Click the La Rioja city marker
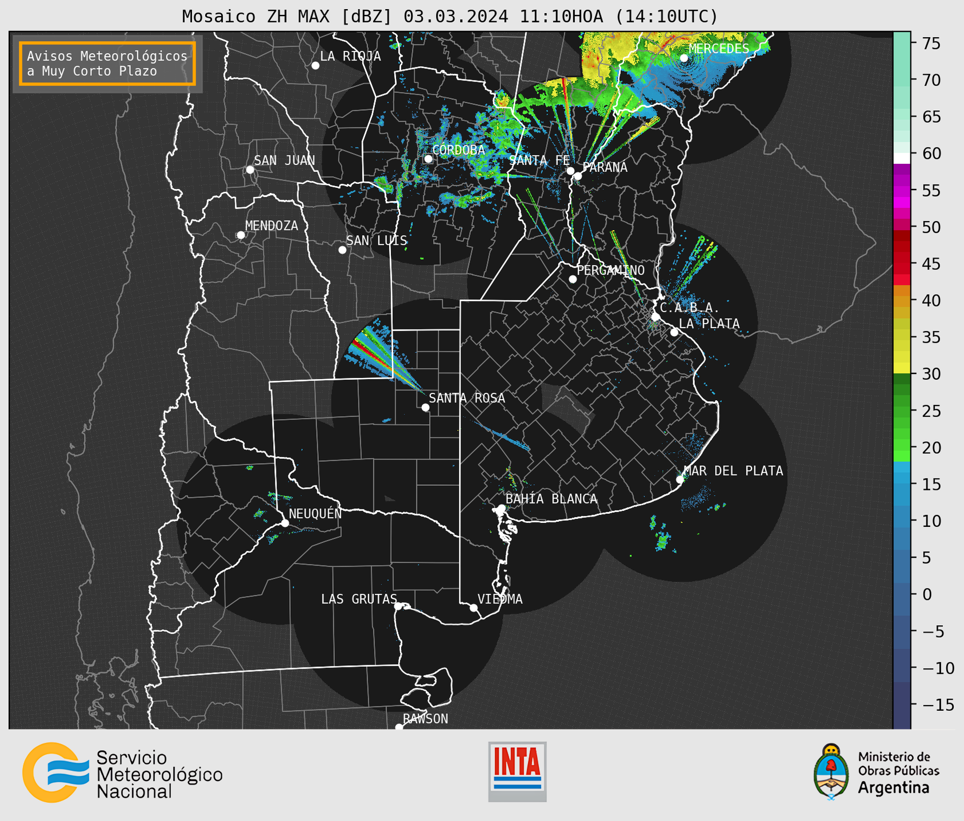The height and width of the screenshot is (821, 964). (315, 66)
